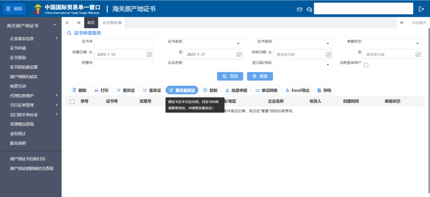Click the China Single Window logo

pos(67,9)
